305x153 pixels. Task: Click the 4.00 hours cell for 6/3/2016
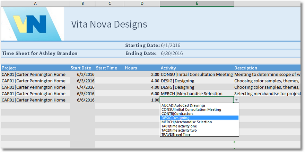pyautogui.click(x=142, y=81)
